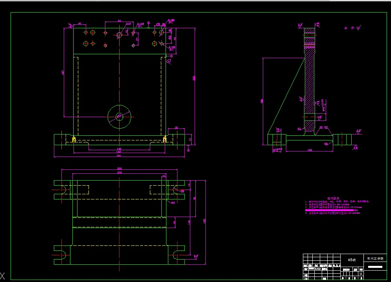Pick the "130" dimension under the front view
391x282 pixels.
tap(119, 149)
